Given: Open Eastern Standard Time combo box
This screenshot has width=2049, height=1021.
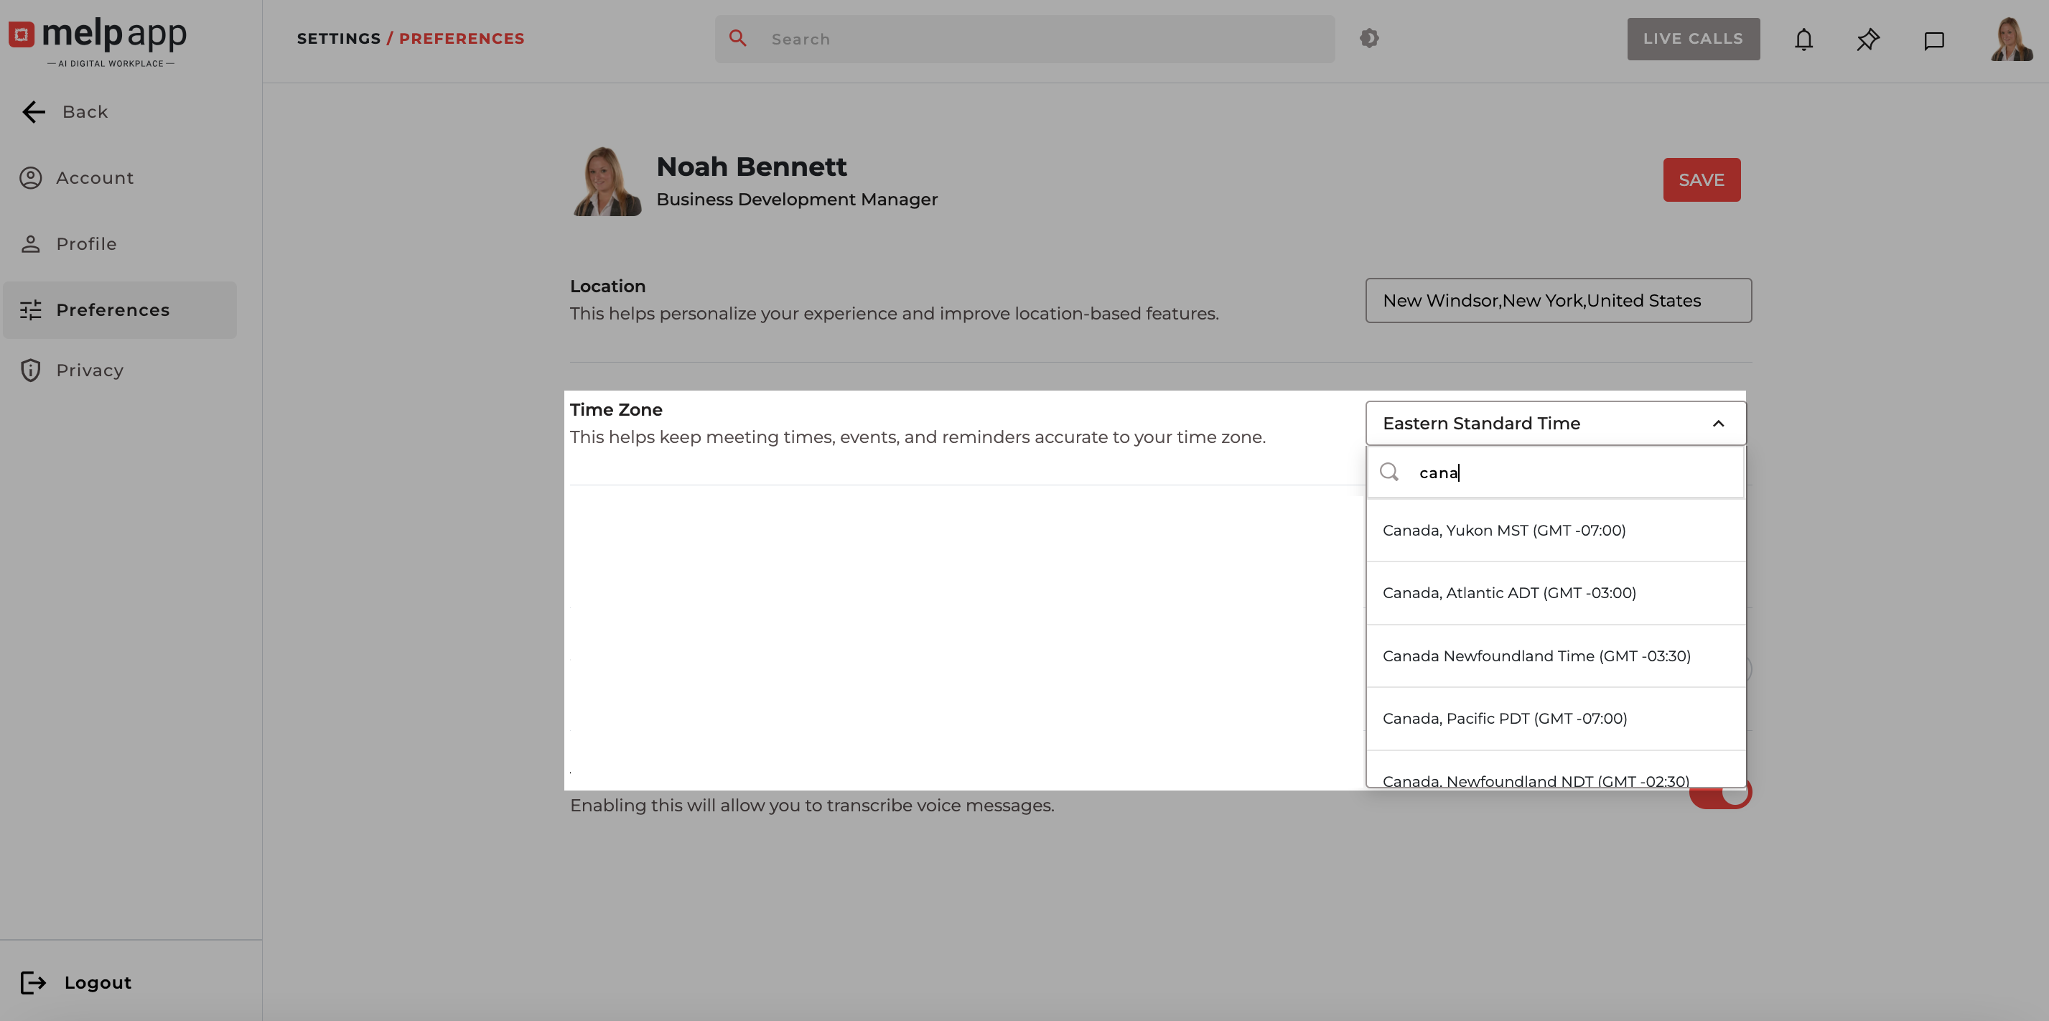Looking at the screenshot, I should click(1556, 424).
